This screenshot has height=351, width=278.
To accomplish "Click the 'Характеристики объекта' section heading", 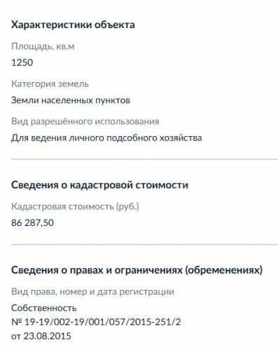I will click(x=73, y=25).
